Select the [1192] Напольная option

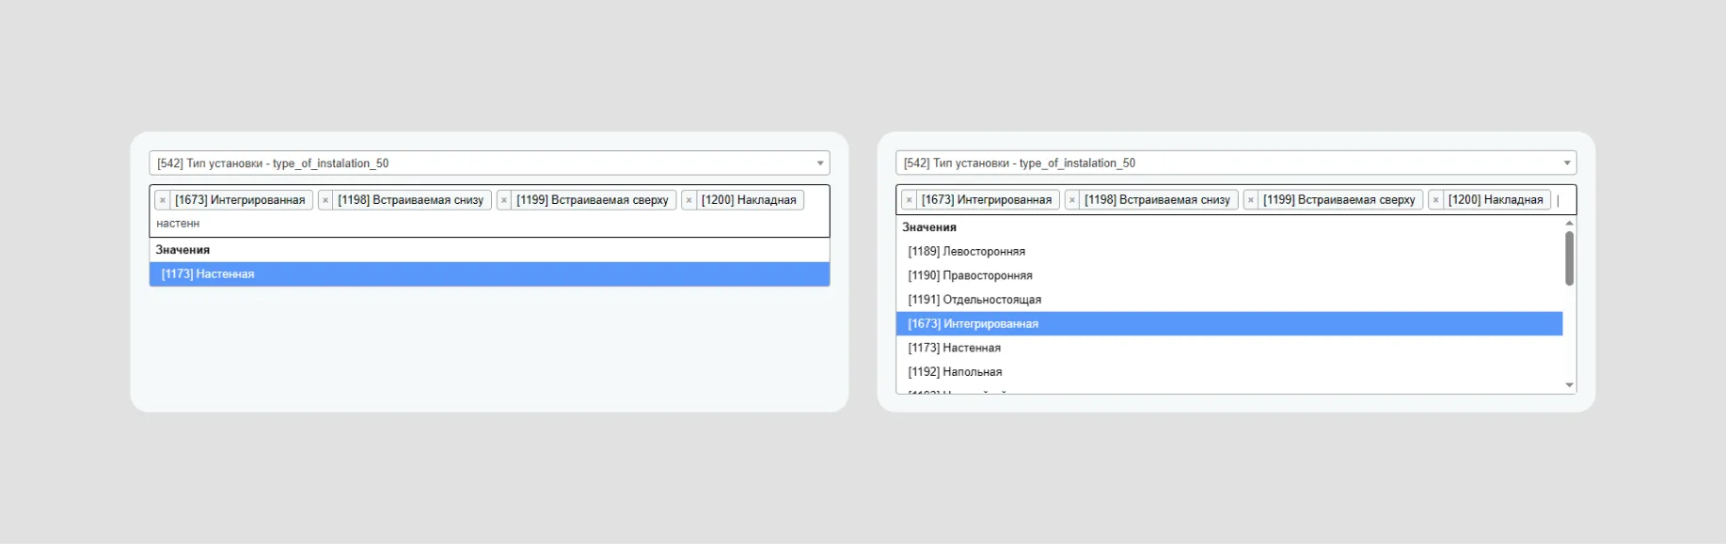click(x=955, y=372)
